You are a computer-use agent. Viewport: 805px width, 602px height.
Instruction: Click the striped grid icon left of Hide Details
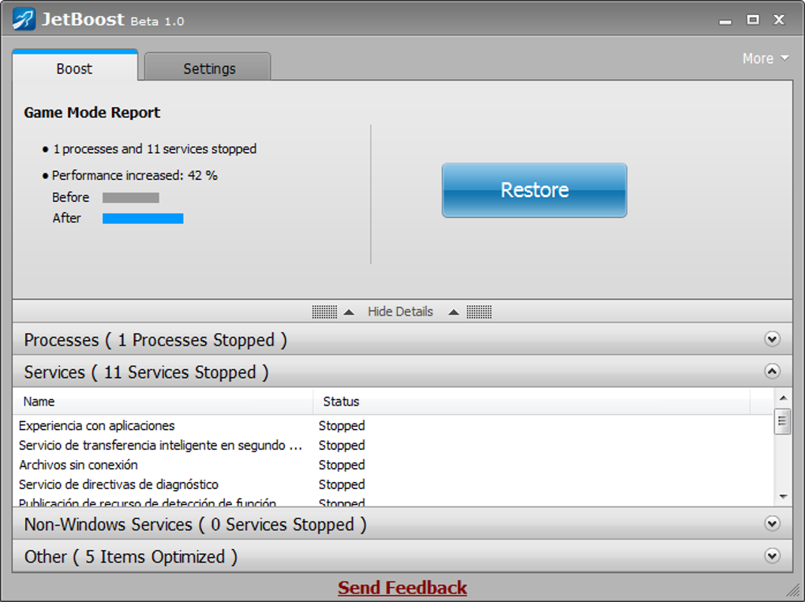pos(323,312)
